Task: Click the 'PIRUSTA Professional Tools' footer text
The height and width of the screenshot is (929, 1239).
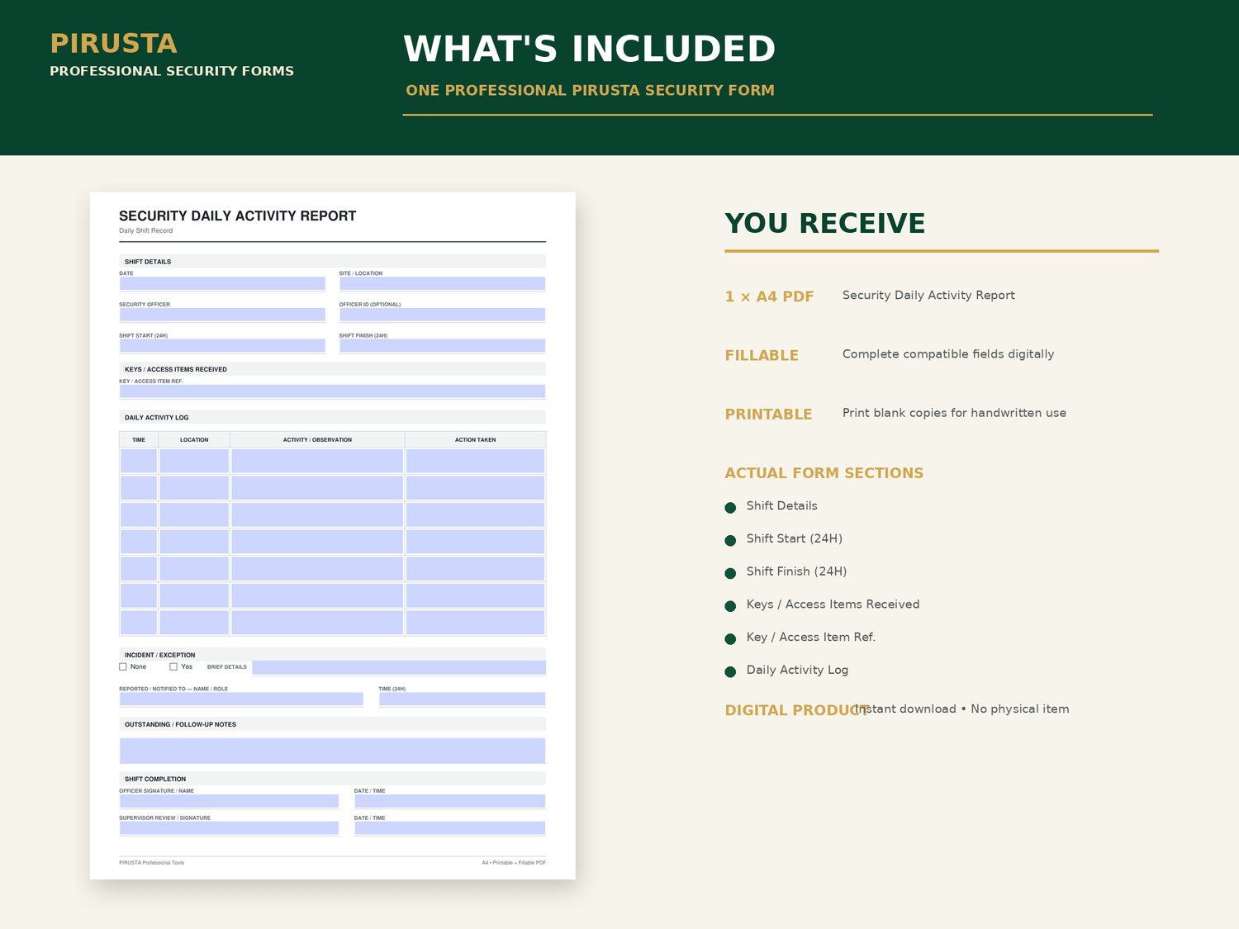Action: (x=152, y=863)
